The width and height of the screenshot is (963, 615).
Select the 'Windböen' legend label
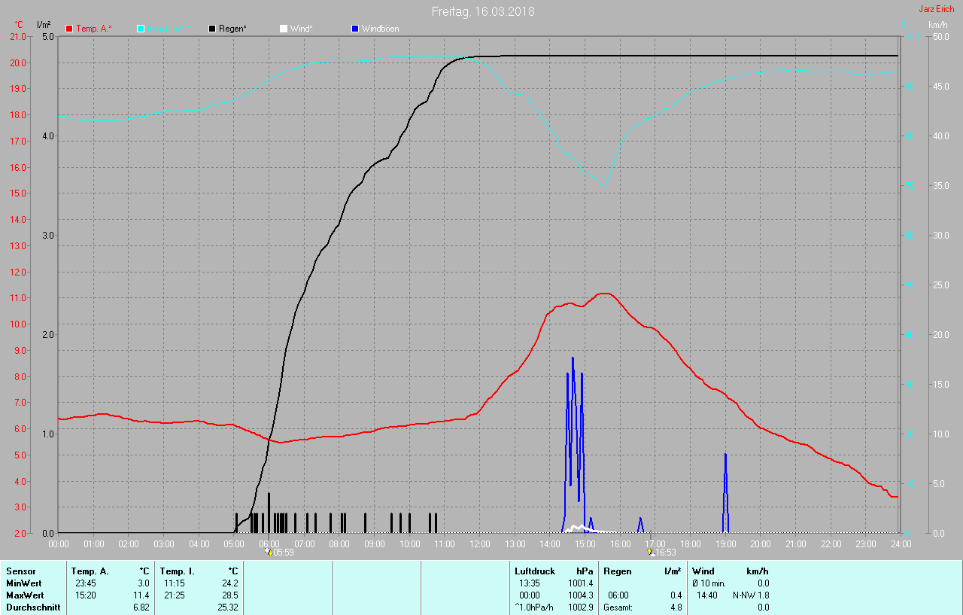pos(381,29)
